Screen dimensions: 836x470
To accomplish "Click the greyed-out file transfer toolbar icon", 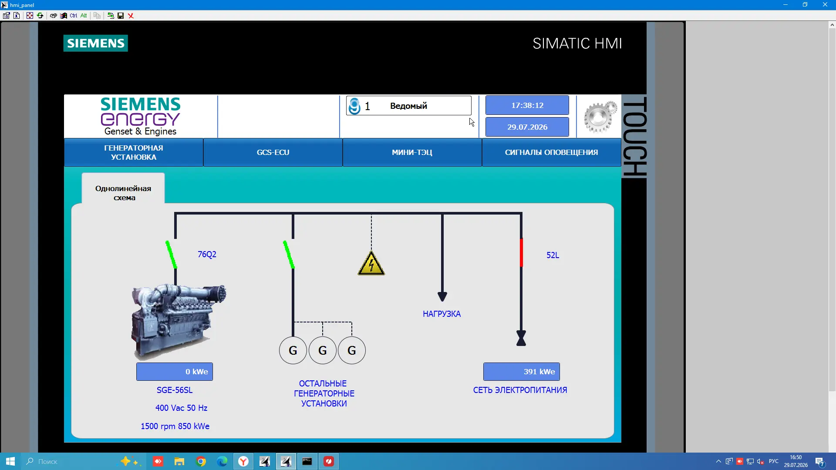I will [97, 16].
